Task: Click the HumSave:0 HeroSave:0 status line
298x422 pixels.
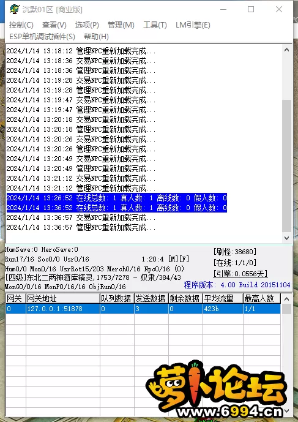Action: click(x=42, y=249)
